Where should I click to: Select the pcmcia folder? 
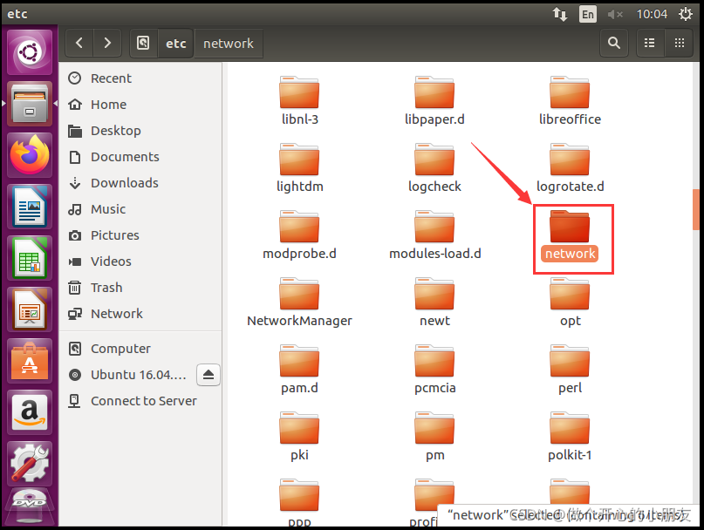(x=434, y=369)
